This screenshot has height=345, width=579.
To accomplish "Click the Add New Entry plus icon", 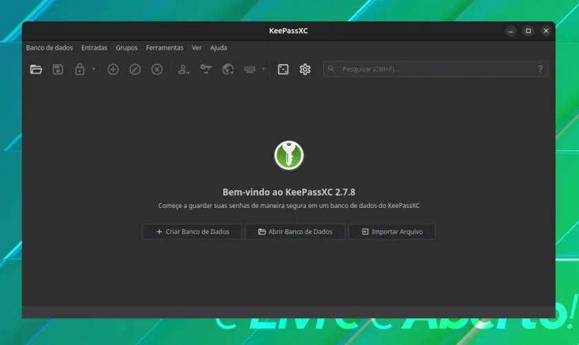I will [x=113, y=70].
